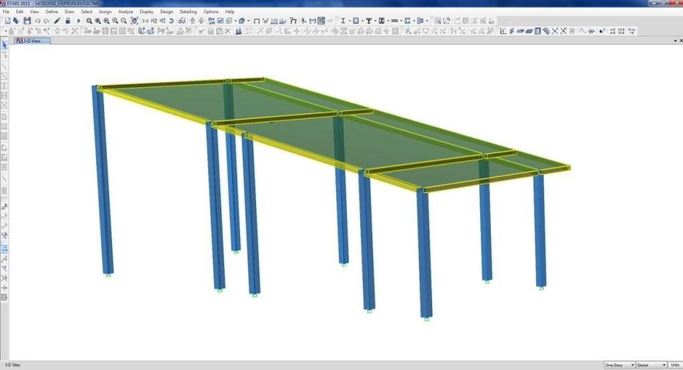Toggle snap option in left sidebar

click(x=5, y=248)
